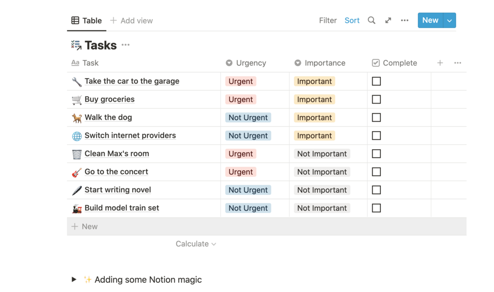
Task: Open the toolbar three-dot options menu
Action: pos(405,20)
